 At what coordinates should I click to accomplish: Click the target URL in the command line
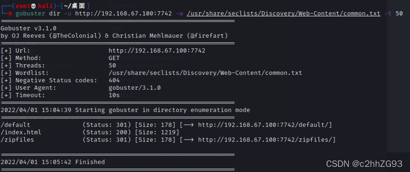click(x=123, y=13)
